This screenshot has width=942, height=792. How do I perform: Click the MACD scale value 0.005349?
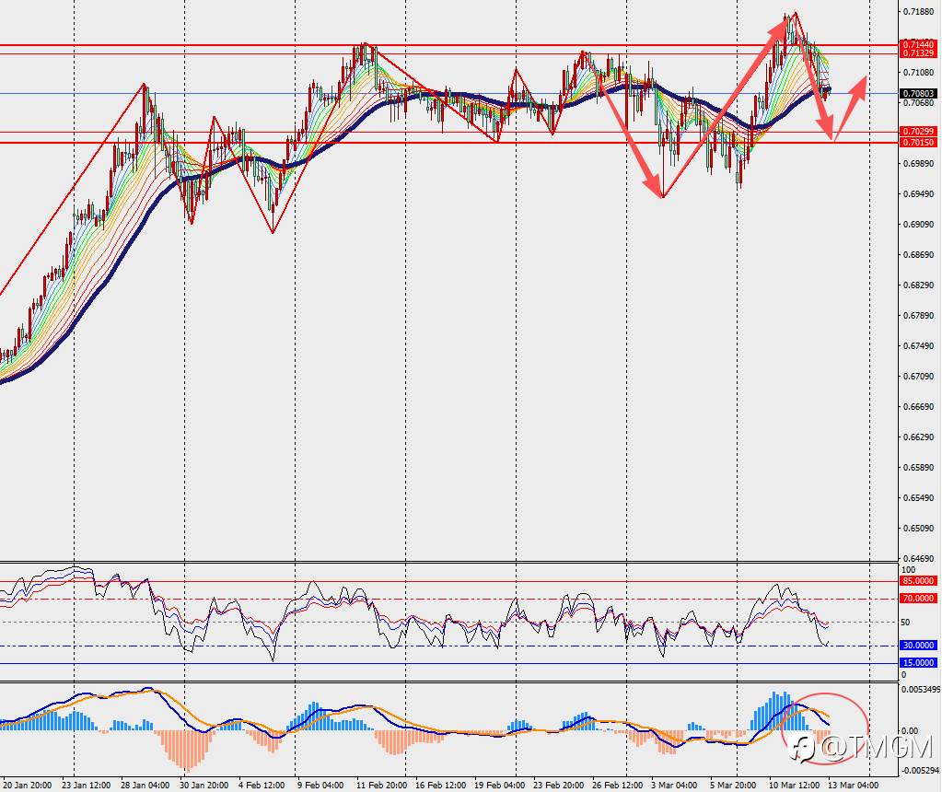[x=921, y=689]
